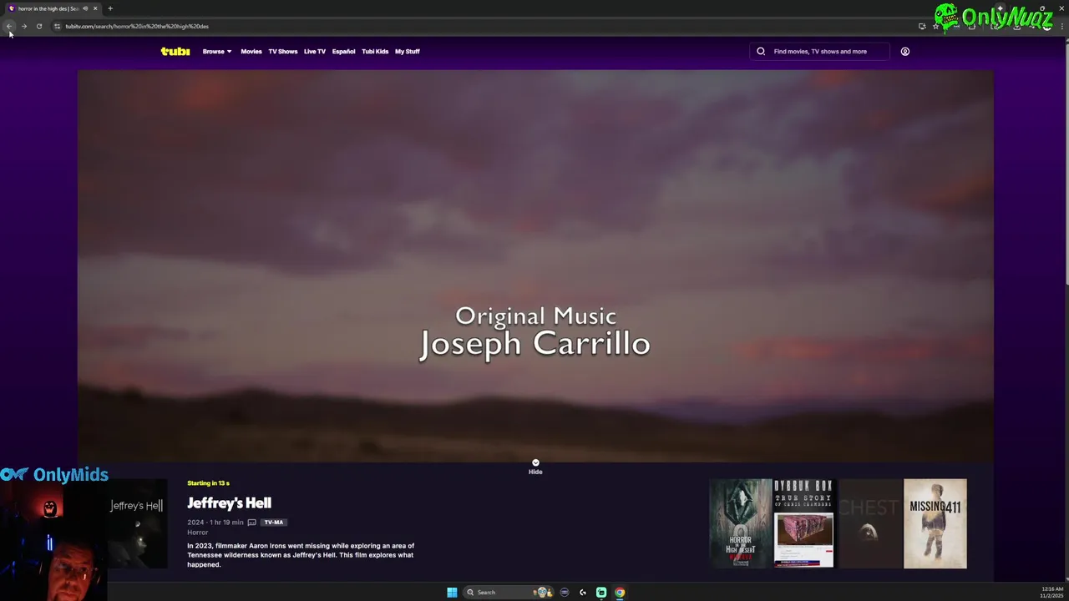The height and width of the screenshot is (601, 1069).
Task: Click the browser forward arrow
Action: (24, 26)
